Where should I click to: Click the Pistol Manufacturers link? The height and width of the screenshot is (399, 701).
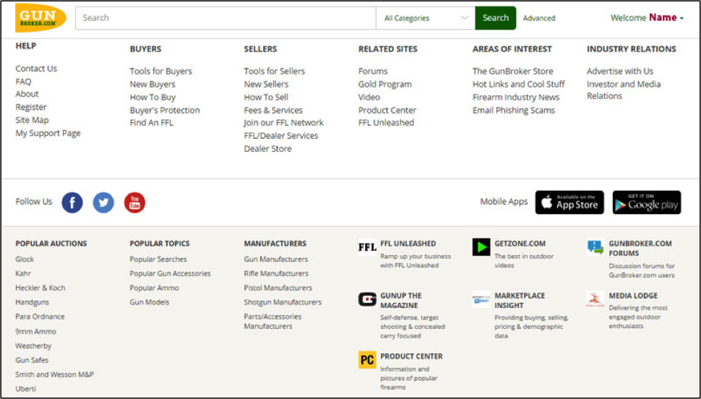pyautogui.click(x=278, y=288)
